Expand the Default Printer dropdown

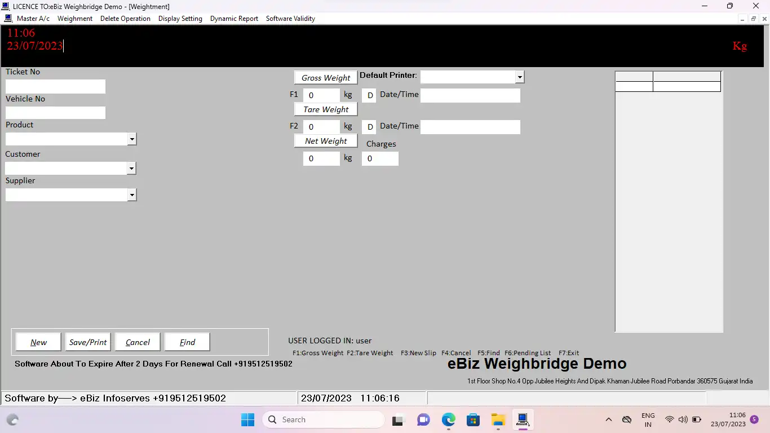coord(520,77)
